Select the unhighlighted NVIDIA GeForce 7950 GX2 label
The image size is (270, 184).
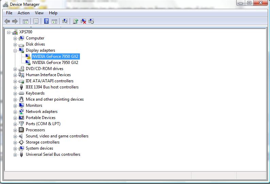55,62
